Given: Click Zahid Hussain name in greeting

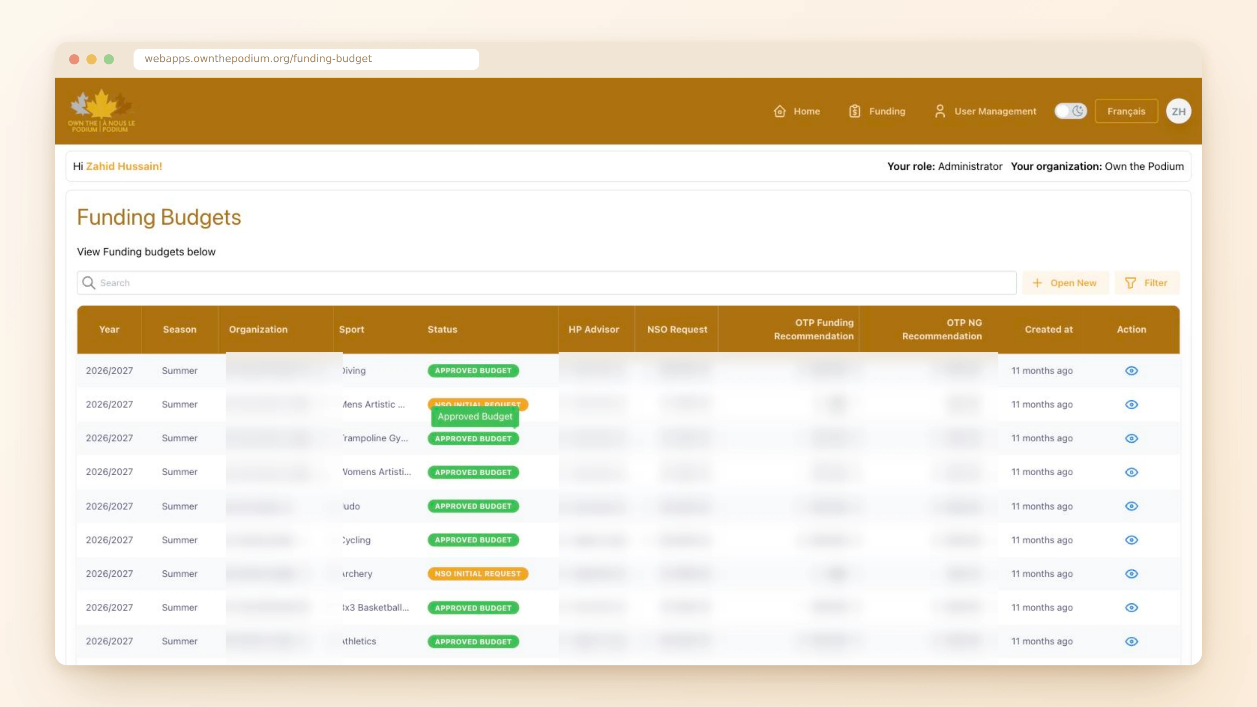Looking at the screenshot, I should pyautogui.click(x=124, y=167).
